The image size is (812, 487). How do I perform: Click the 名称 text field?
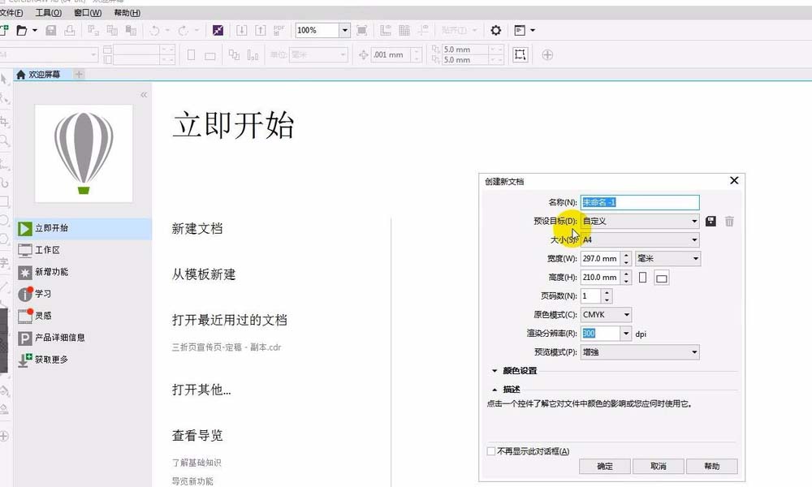[x=640, y=202]
